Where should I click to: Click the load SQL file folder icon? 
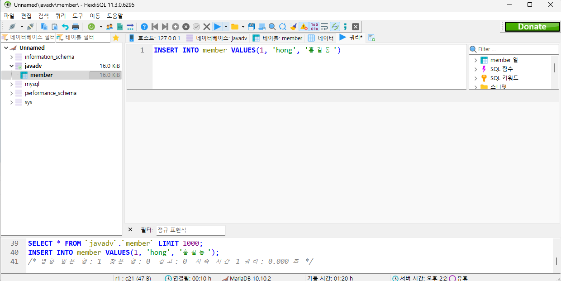(235, 27)
